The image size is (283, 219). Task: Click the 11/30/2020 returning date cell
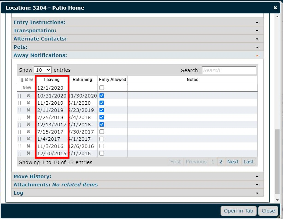(83, 96)
